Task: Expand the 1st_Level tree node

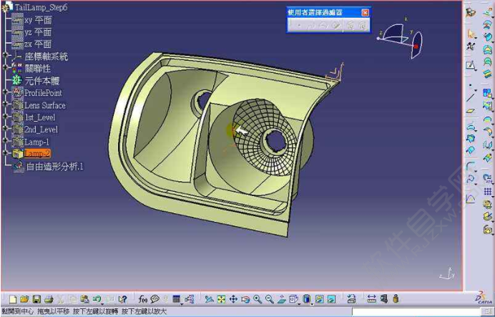Action: coord(5,116)
